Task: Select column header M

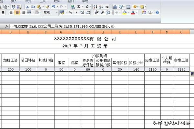Action: (152, 32)
